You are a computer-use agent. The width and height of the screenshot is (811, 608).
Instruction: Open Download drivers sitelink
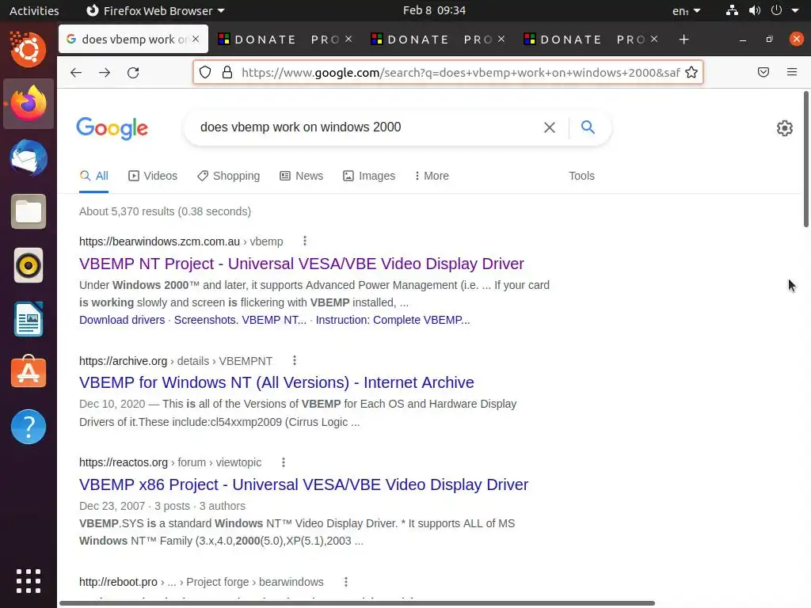click(122, 320)
